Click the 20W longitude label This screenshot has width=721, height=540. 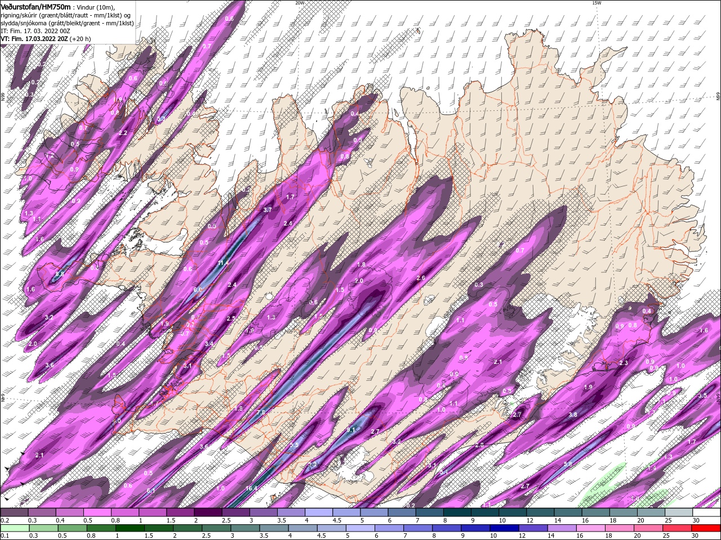(x=300, y=3)
